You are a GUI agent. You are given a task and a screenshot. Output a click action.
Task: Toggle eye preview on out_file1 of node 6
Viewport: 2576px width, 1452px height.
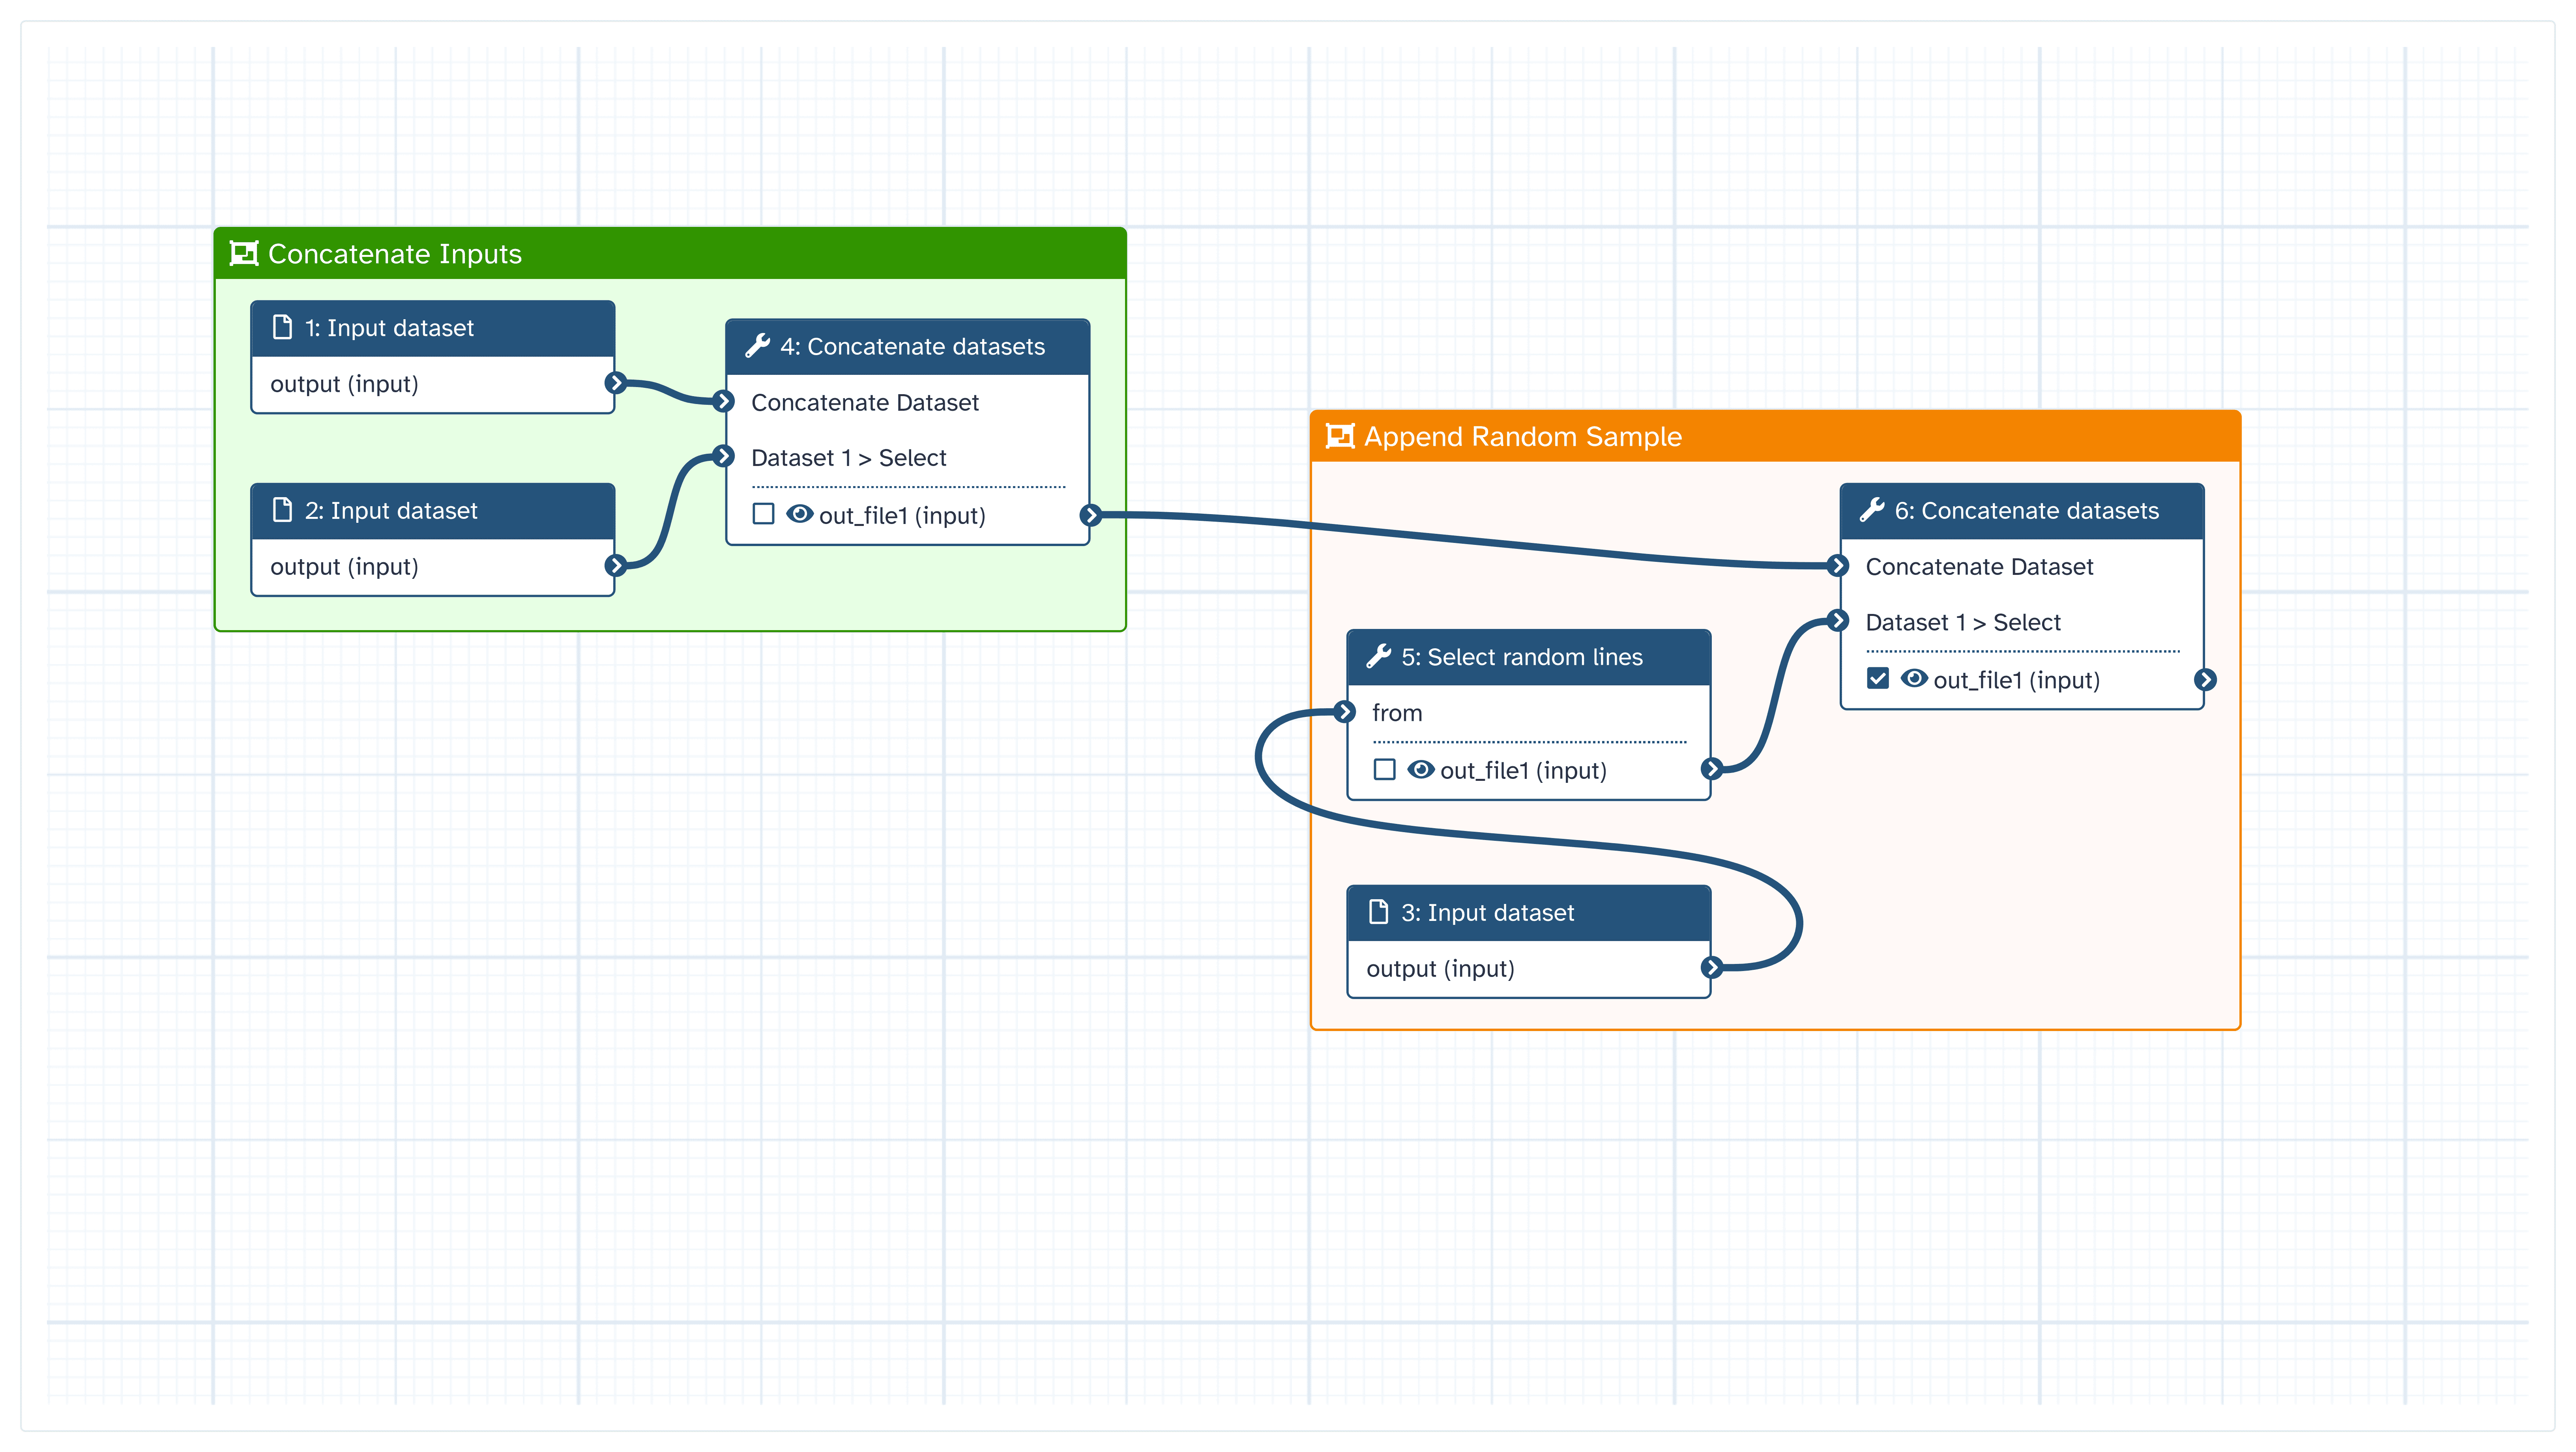[1915, 680]
